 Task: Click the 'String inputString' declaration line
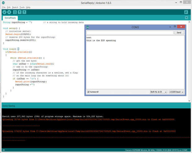tap(18, 22)
